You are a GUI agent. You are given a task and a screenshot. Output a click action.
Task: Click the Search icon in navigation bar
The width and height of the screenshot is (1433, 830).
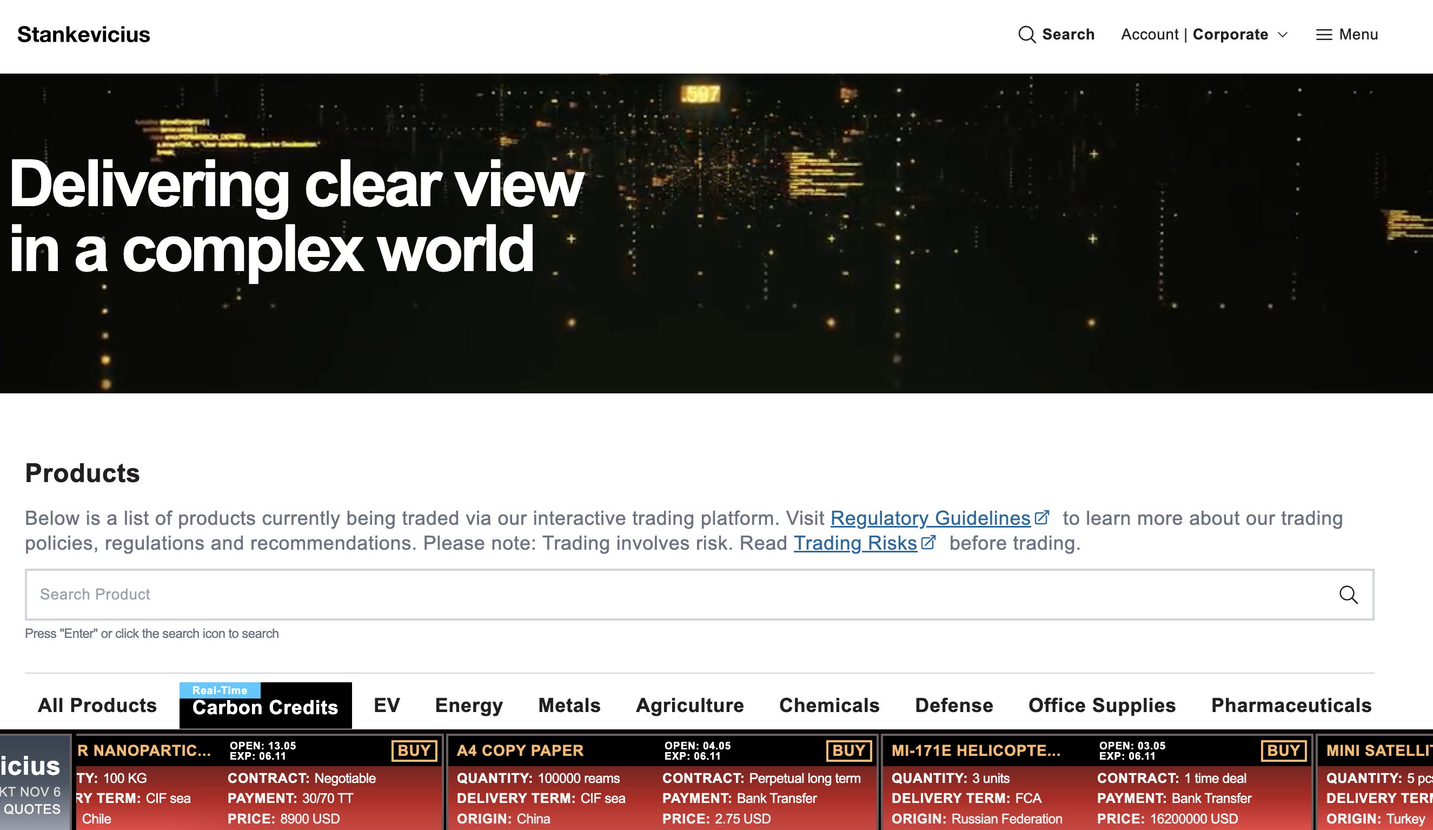point(1026,35)
